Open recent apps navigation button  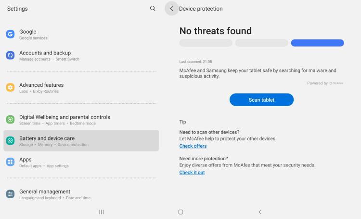tap(101, 212)
